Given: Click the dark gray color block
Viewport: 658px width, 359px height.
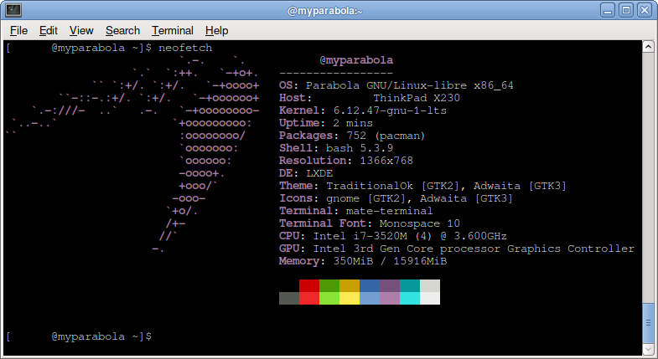Looking at the screenshot, I should click(x=289, y=298).
